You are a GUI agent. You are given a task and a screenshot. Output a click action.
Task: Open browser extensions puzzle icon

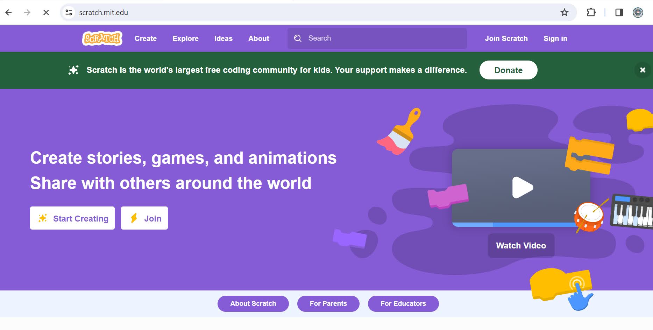tap(591, 13)
